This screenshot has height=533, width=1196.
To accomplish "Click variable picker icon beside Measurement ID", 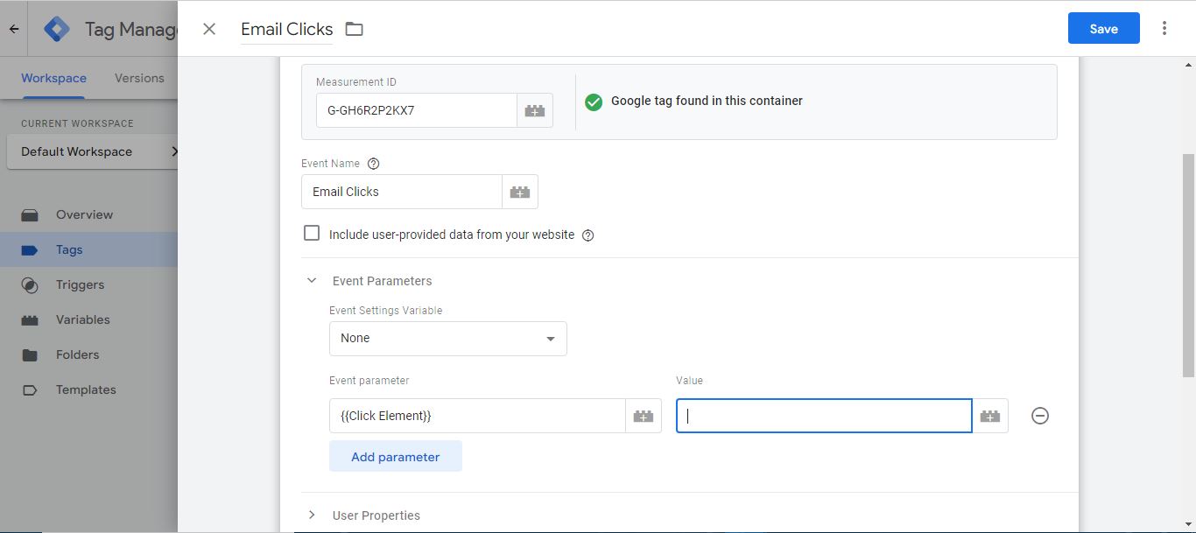I will [534, 111].
